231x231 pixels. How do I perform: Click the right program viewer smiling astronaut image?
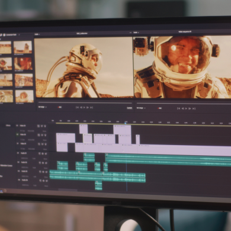[182, 67]
